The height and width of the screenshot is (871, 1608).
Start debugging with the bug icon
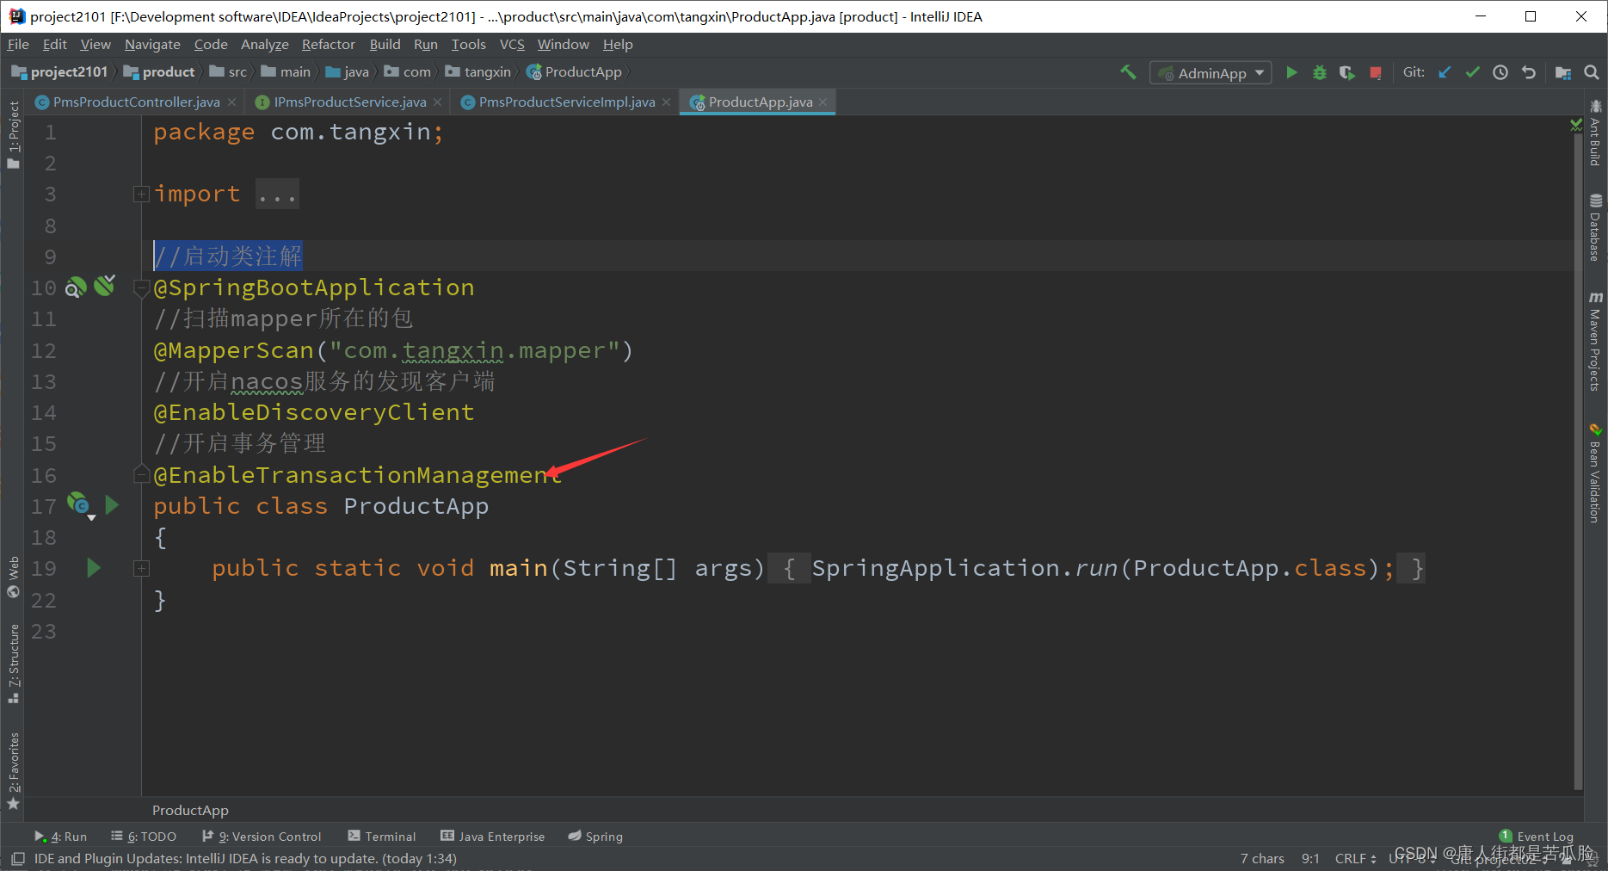[x=1319, y=72]
